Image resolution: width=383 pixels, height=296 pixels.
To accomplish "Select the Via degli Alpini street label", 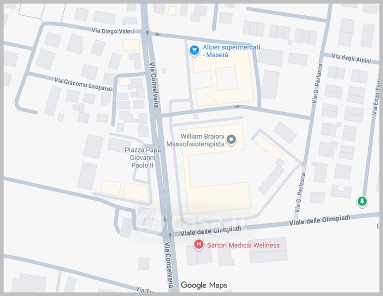I will click(351, 58).
